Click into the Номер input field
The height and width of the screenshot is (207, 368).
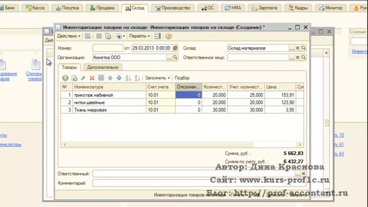coord(108,48)
